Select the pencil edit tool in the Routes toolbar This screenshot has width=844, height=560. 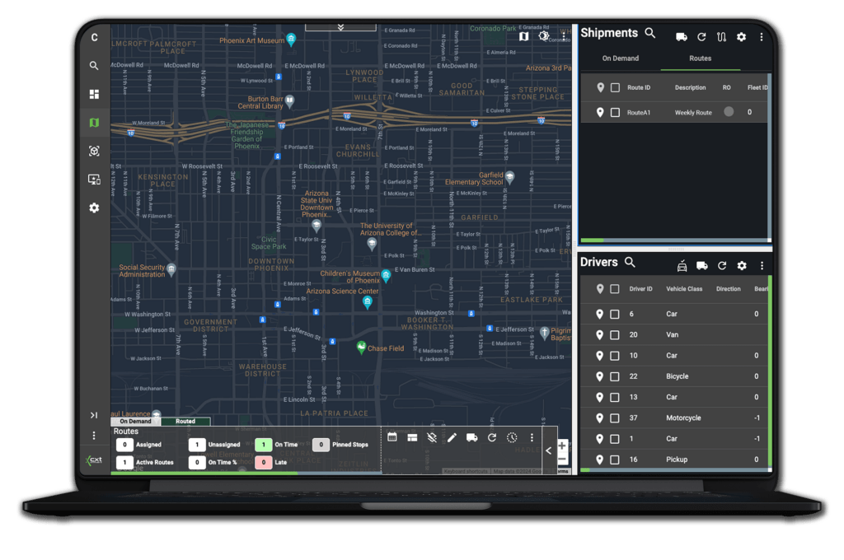pyautogui.click(x=451, y=437)
